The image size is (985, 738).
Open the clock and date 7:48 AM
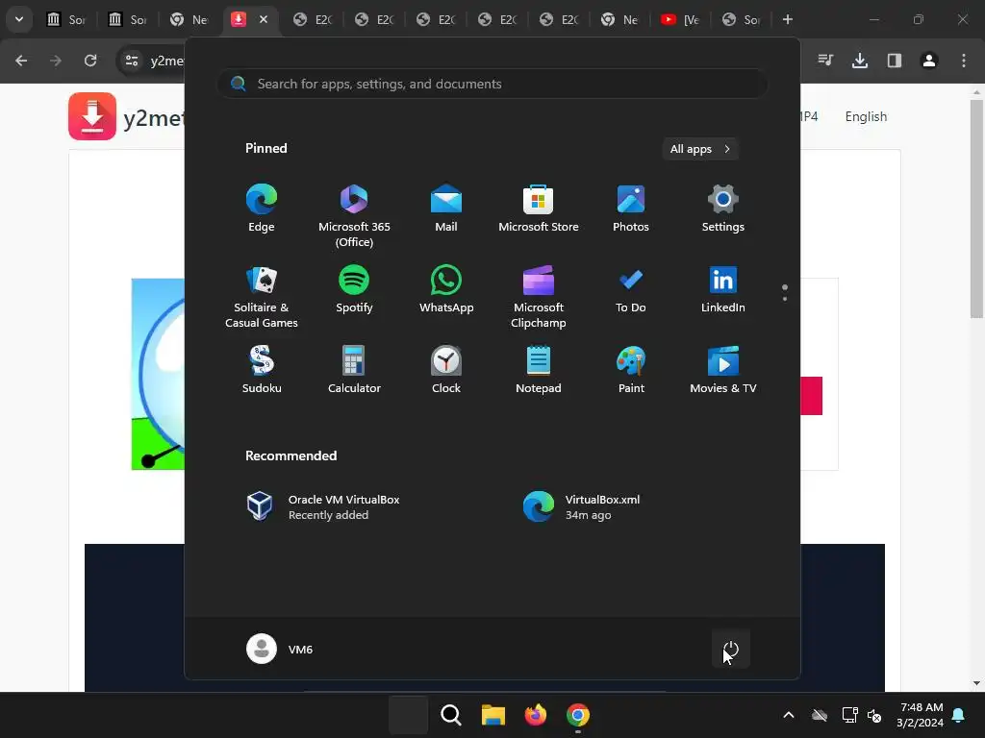[x=921, y=715]
